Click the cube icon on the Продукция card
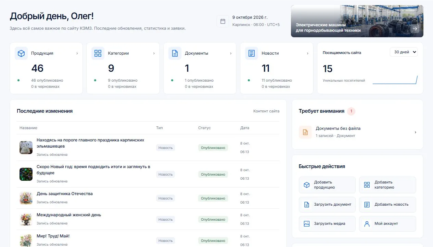433x247 pixels. pos(21,53)
